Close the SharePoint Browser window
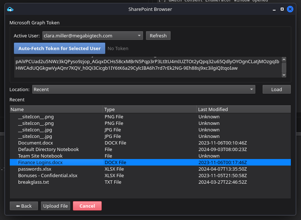Image resolution: width=301 pixels, height=220 pixels. pos(290,9)
